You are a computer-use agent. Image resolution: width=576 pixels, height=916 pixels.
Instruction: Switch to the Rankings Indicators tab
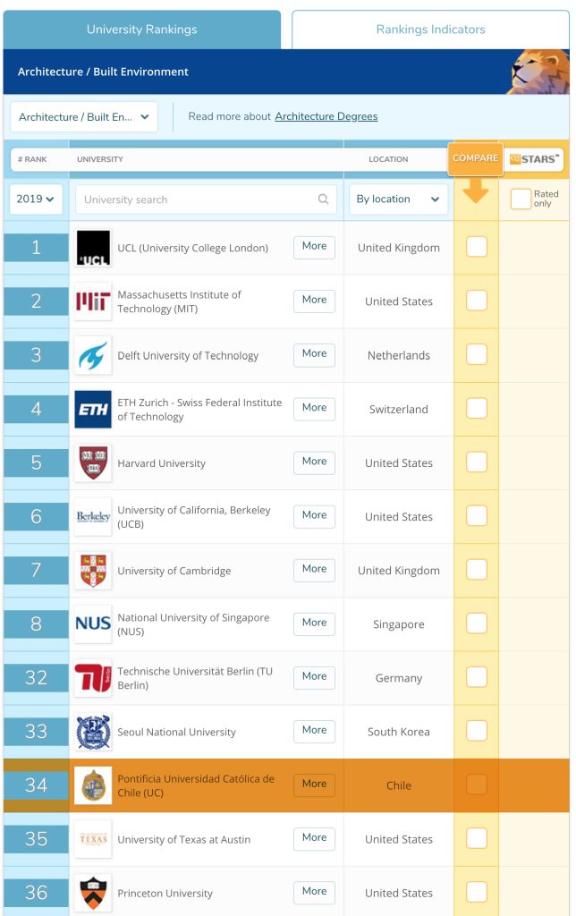pyautogui.click(x=430, y=30)
